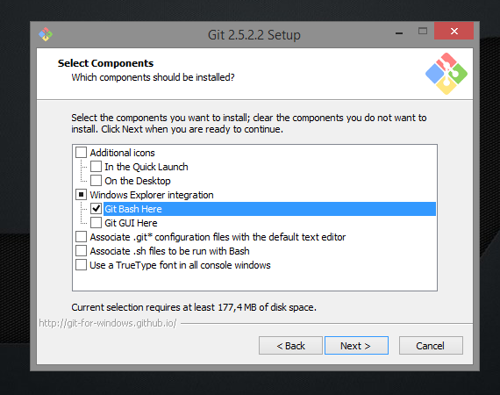Click the 'Associate .sh files' label text
This screenshot has width=500, height=395.
pyautogui.click(x=169, y=251)
